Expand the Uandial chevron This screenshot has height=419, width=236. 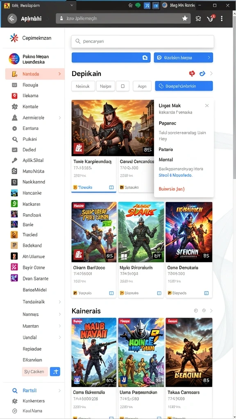pyautogui.click(x=60, y=337)
